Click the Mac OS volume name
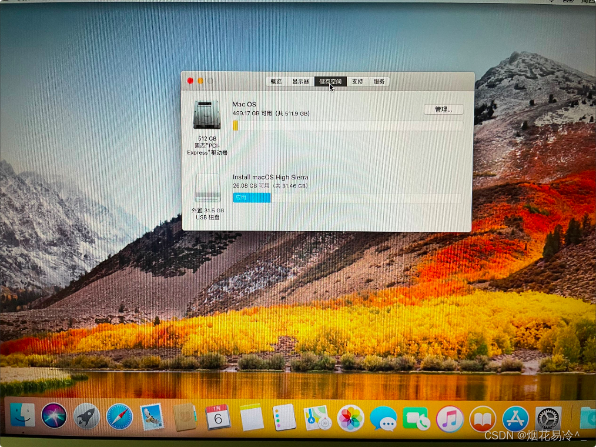This screenshot has height=447, width=596. pos(244,104)
